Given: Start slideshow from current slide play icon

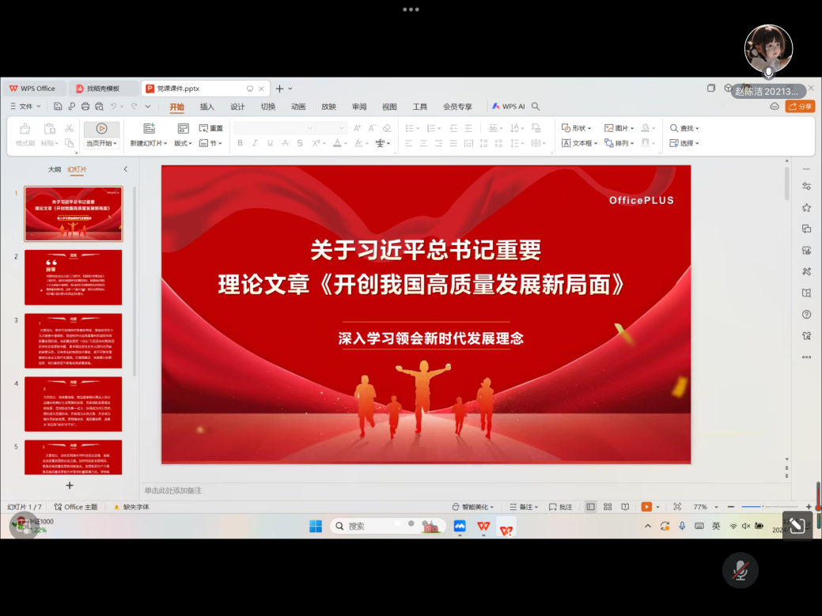Looking at the screenshot, I should coord(101,128).
